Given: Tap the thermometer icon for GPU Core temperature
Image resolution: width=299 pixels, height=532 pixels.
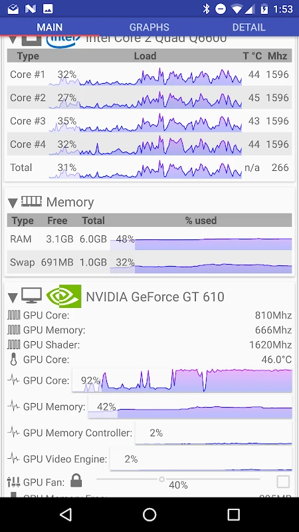Looking at the screenshot, I should (13, 359).
